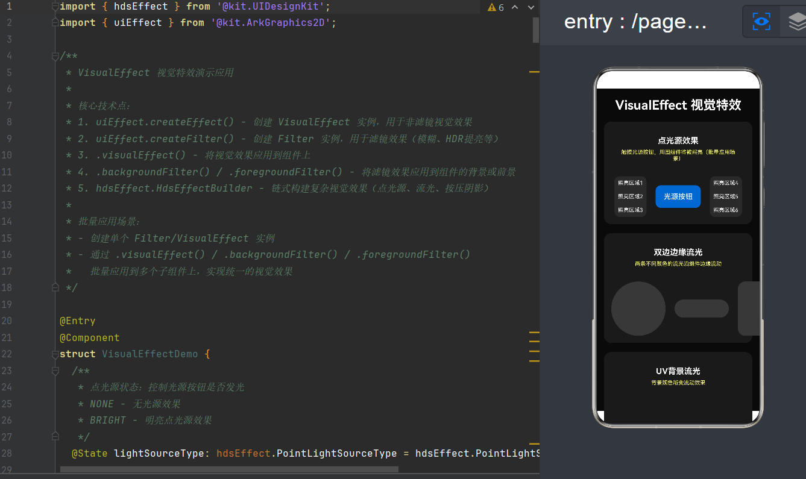Fold the comment end marker at line 27
The height and width of the screenshot is (479, 806).
tap(55, 436)
